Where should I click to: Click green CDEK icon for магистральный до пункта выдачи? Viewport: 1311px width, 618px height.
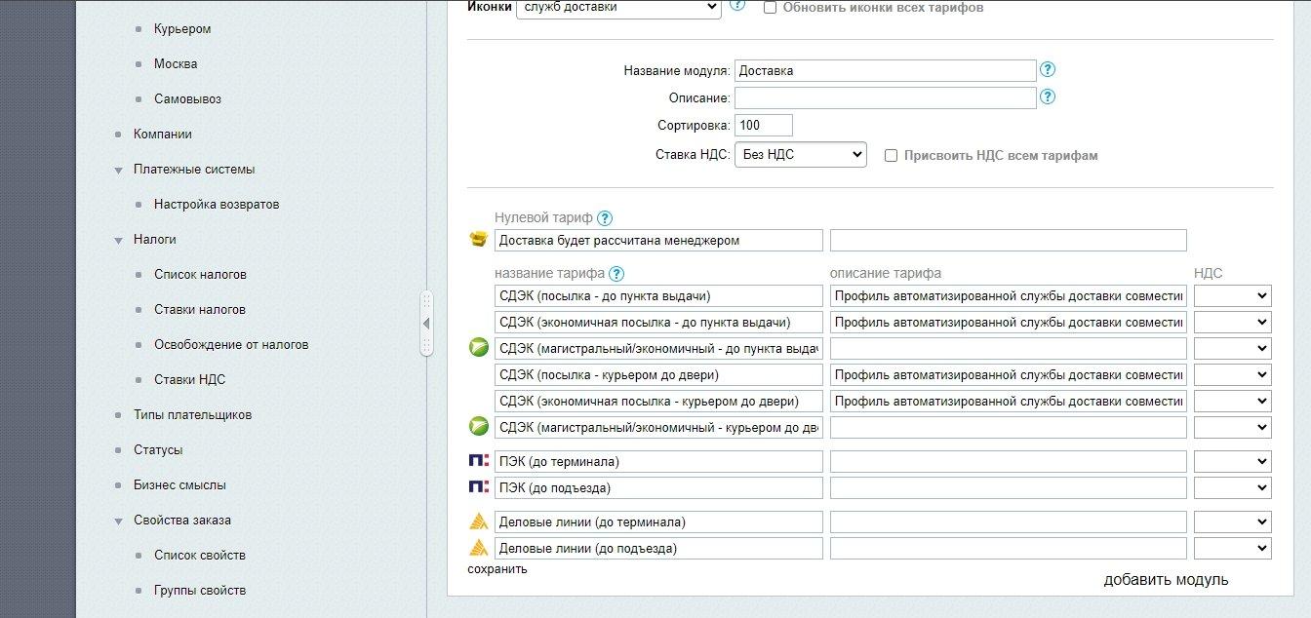pos(478,348)
